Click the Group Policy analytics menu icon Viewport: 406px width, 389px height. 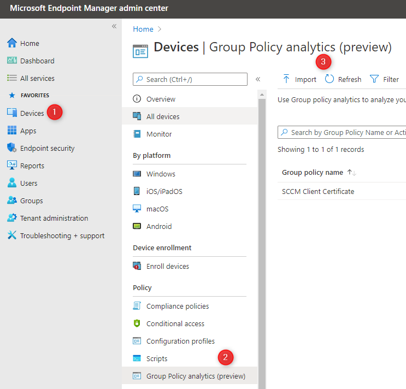click(x=137, y=375)
